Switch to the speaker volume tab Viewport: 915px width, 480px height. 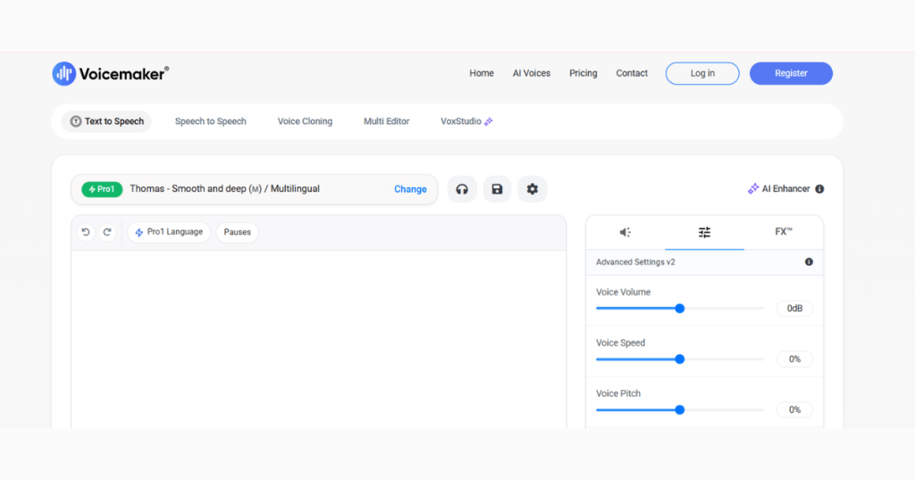[x=625, y=233]
